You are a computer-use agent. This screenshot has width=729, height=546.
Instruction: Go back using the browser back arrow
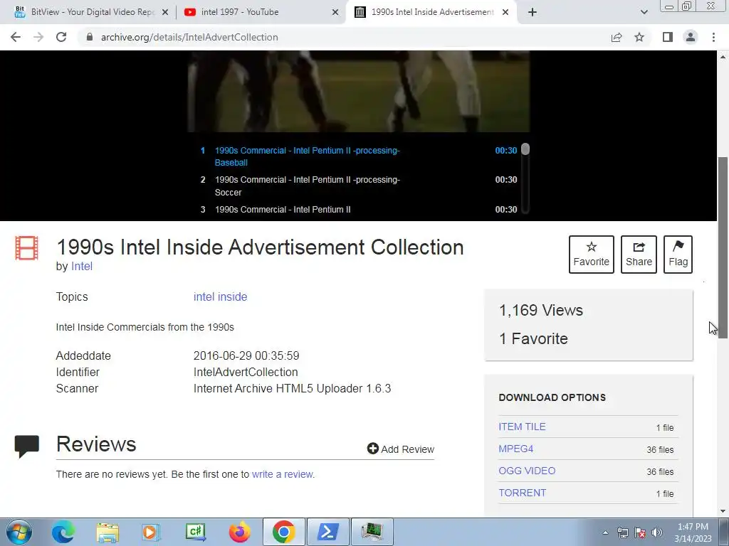[x=16, y=37]
